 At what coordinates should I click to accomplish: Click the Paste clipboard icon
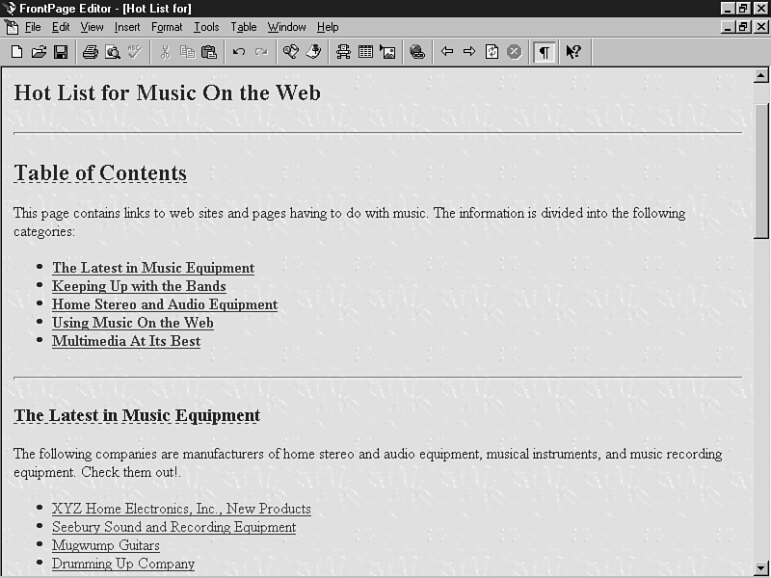click(x=209, y=52)
